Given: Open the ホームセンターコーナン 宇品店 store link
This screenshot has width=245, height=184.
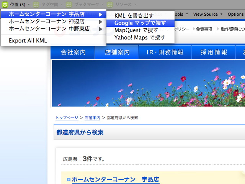Looking at the screenshot, I should click(115, 179).
